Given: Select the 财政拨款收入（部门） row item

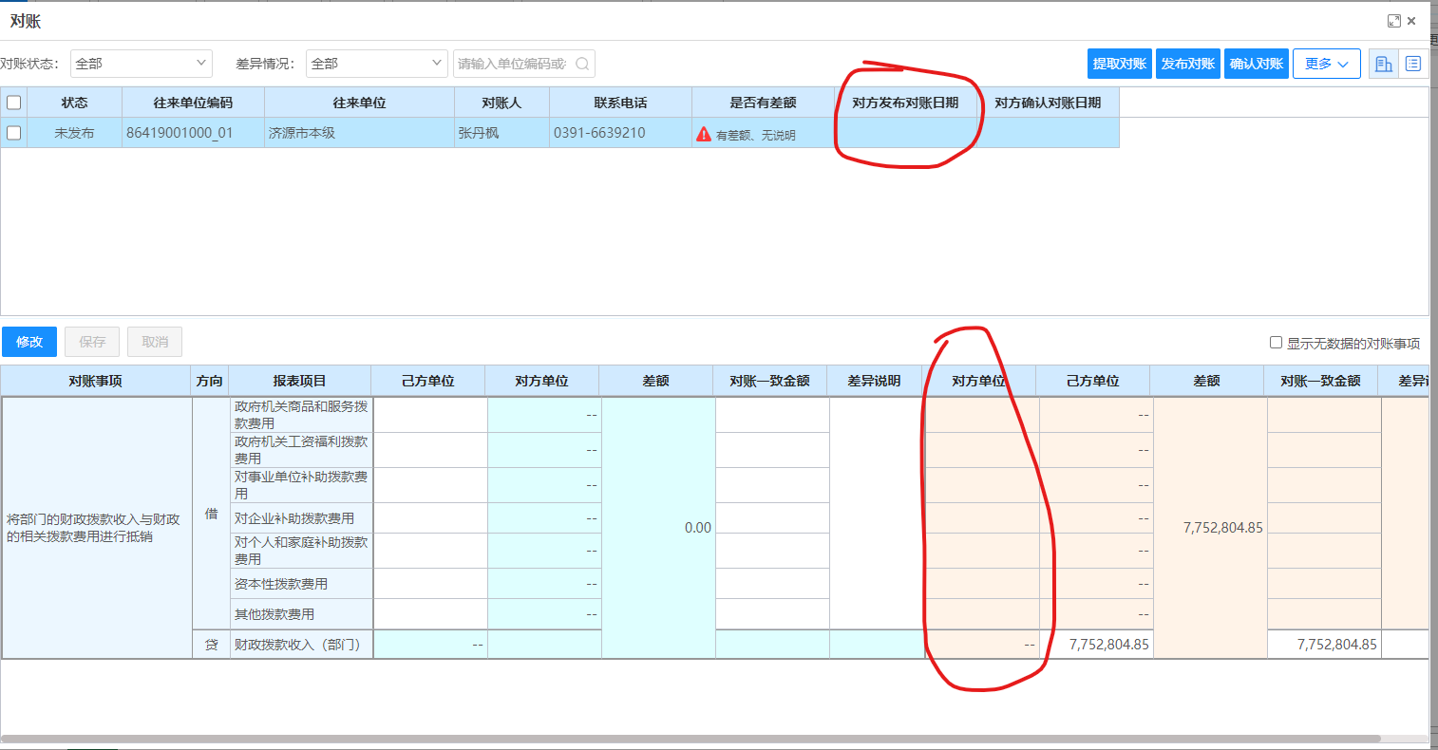Looking at the screenshot, I should [x=301, y=645].
